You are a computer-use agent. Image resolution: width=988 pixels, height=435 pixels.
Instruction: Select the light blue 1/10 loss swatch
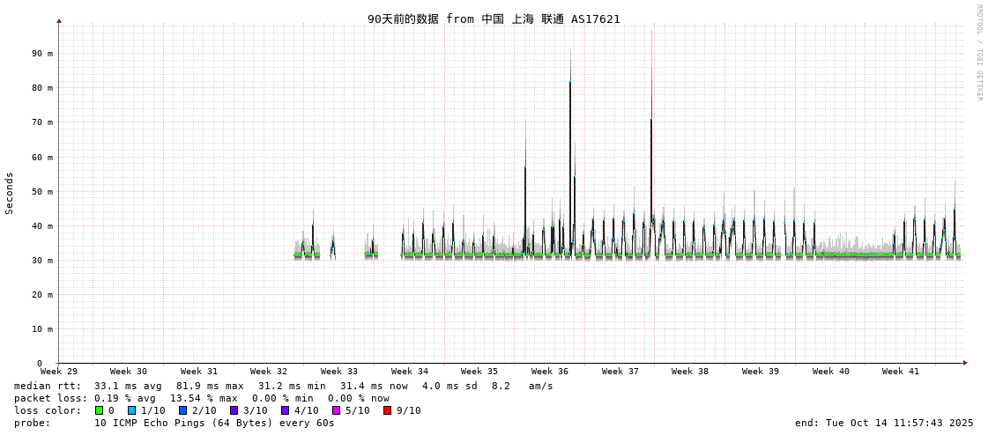pyautogui.click(x=131, y=410)
